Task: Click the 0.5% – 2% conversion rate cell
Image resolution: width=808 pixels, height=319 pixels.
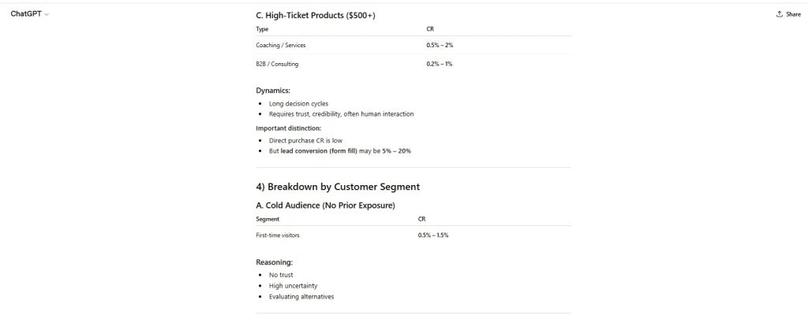Action: tap(440, 45)
